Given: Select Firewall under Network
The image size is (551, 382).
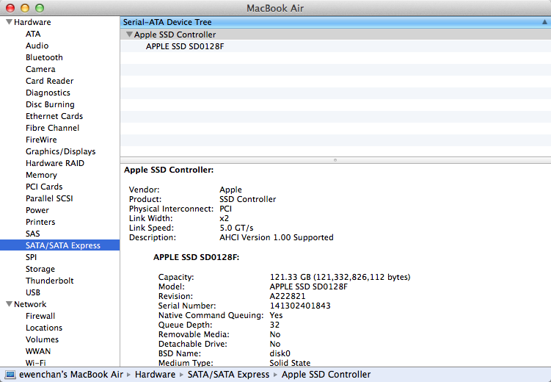Looking at the screenshot, I should (x=40, y=316).
